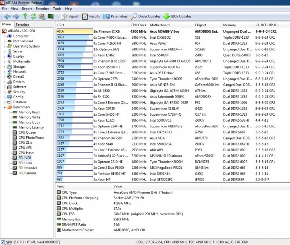Open the Help menu
This screenshot has width=290, height=245.
pos(68,9)
